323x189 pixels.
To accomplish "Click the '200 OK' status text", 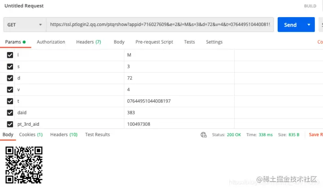I will coord(234,135).
